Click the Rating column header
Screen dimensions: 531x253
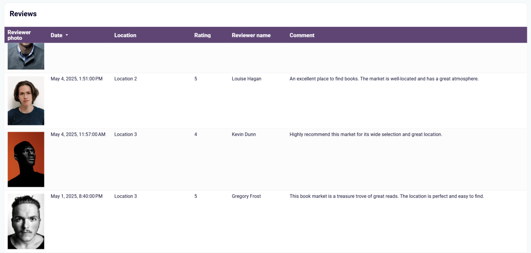pyautogui.click(x=202, y=35)
